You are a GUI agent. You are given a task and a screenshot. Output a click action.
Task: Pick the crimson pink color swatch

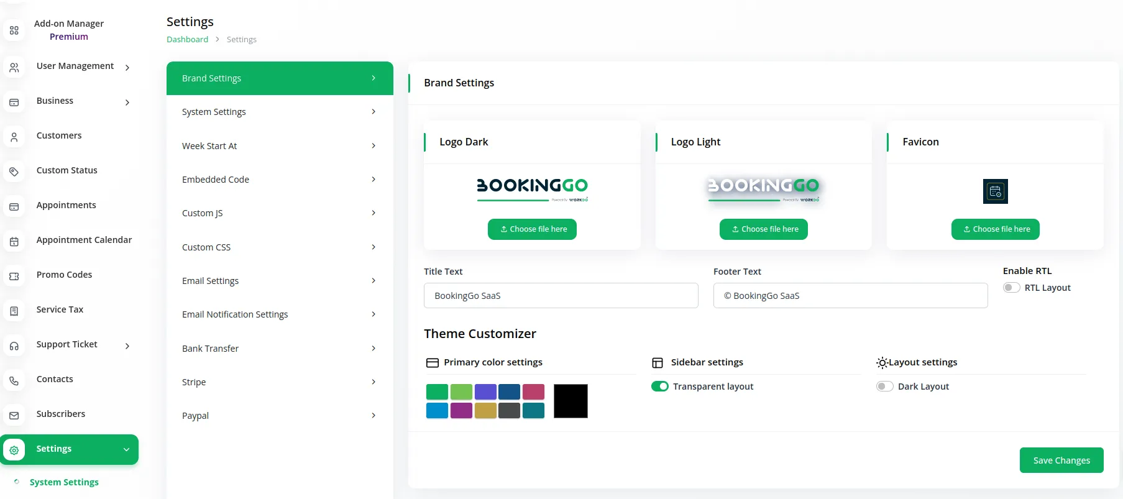tap(533, 391)
